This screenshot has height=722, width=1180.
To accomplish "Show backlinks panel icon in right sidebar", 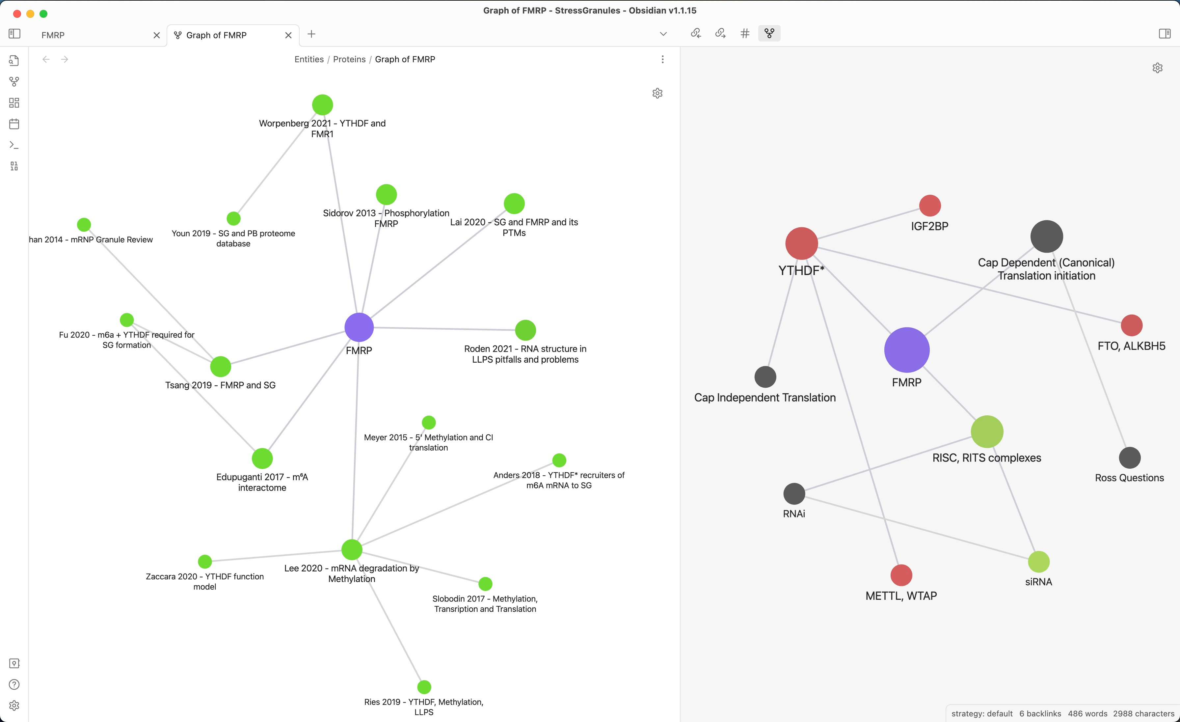I will pyautogui.click(x=696, y=33).
